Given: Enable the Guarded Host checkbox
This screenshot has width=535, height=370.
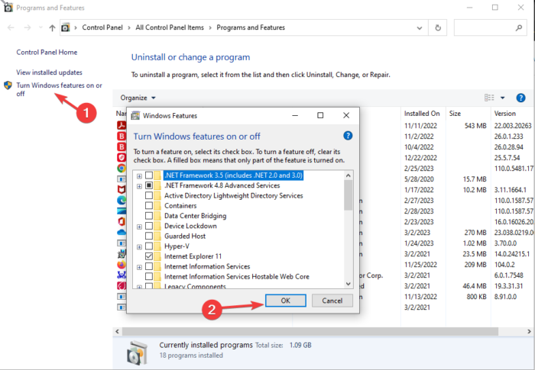Looking at the screenshot, I should [x=149, y=236].
